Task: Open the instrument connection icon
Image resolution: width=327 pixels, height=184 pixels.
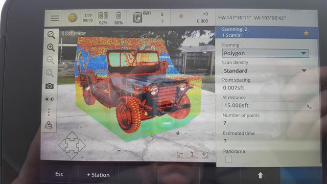Action: (x=138, y=17)
